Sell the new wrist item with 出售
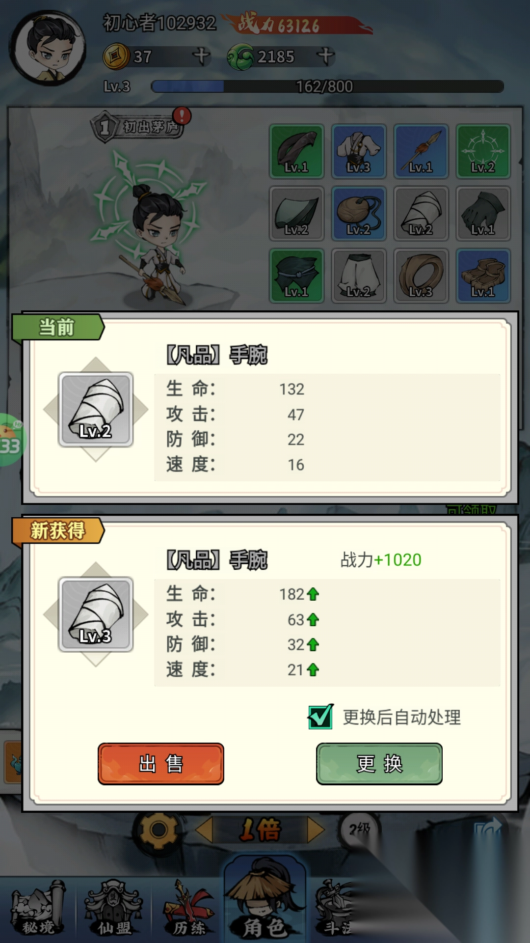530x943 pixels. 161,764
